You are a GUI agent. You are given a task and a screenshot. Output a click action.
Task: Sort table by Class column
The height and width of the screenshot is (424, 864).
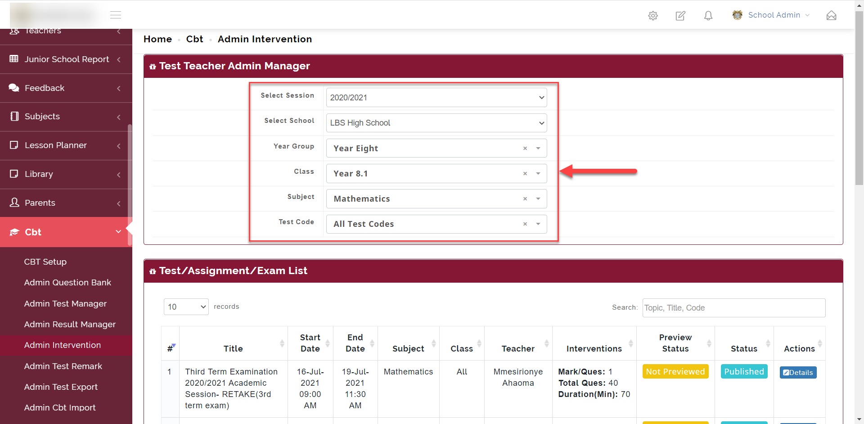(462, 343)
